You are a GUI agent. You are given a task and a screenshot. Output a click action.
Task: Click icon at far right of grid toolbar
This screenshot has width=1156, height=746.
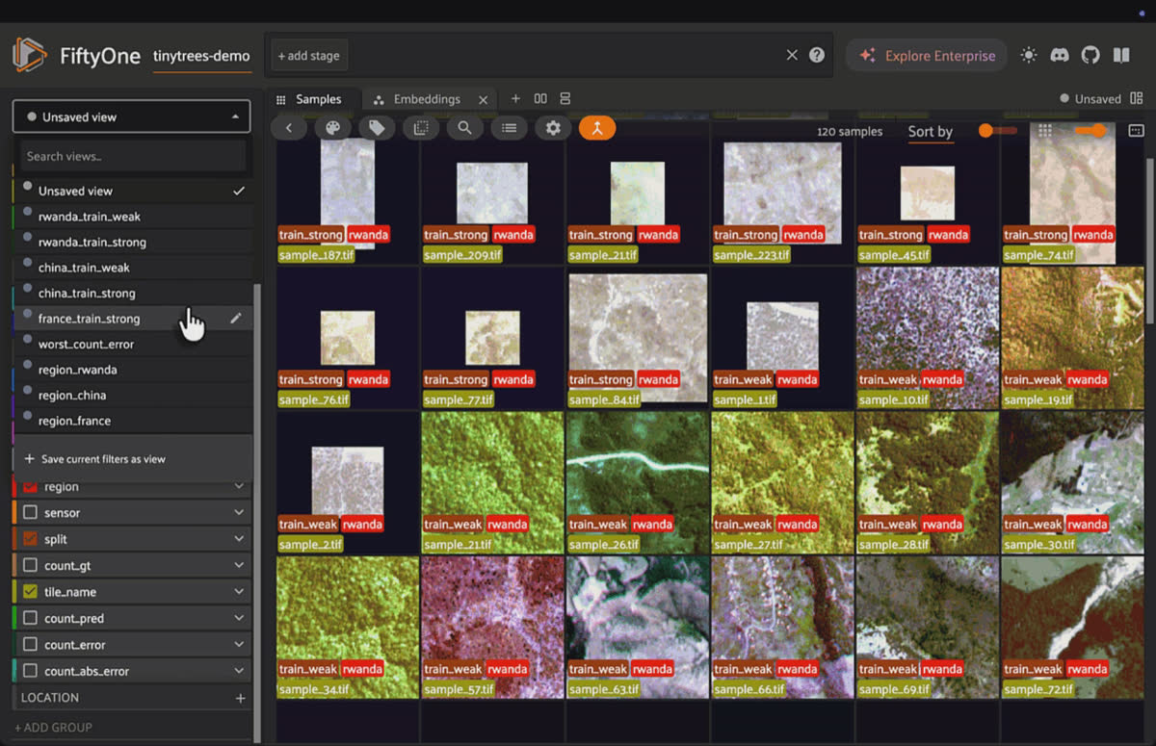coord(1137,130)
